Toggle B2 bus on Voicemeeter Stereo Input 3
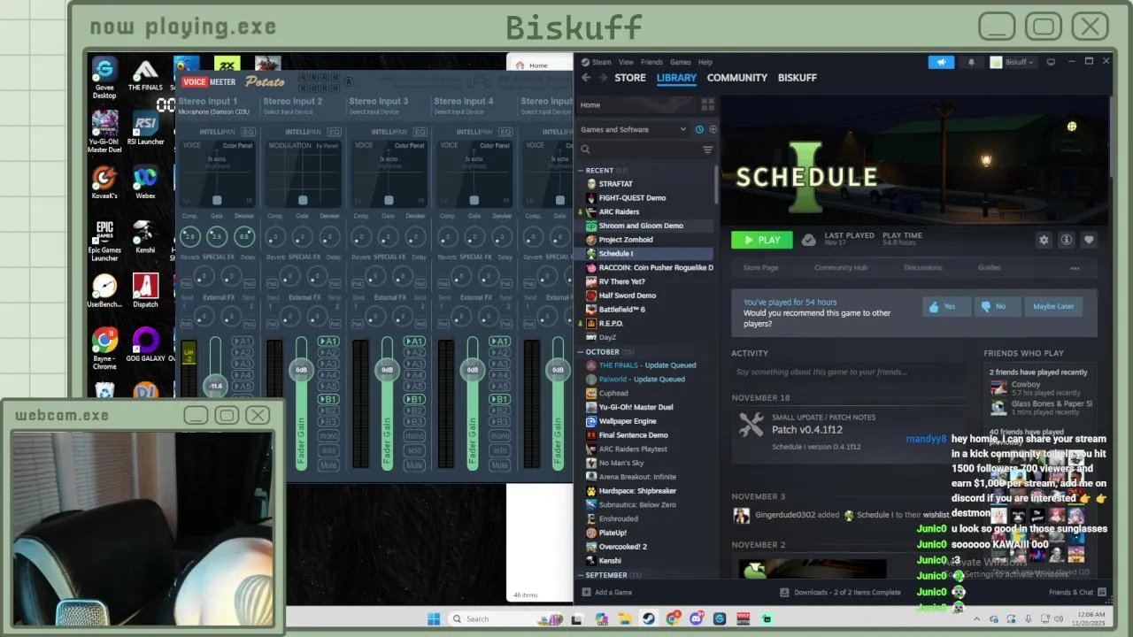 click(x=414, y=411)
